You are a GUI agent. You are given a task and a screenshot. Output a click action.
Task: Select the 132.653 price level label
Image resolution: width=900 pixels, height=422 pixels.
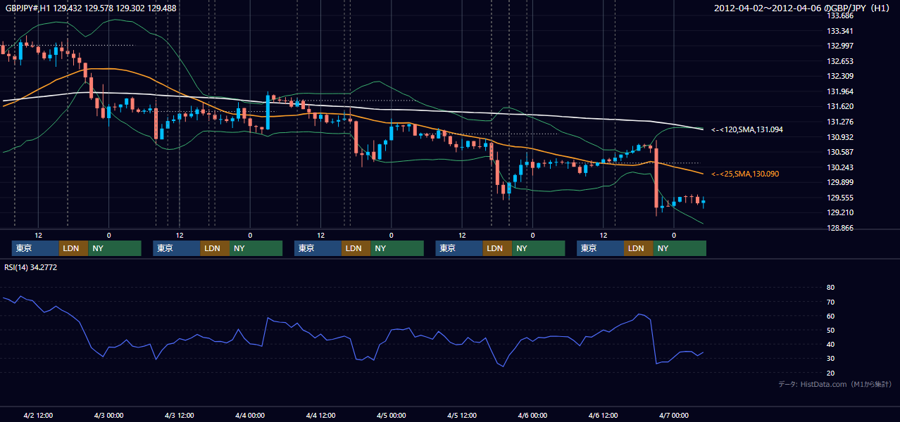click(841, 61)
